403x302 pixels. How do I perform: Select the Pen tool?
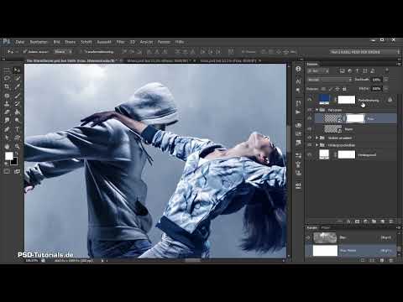point(7,129)
